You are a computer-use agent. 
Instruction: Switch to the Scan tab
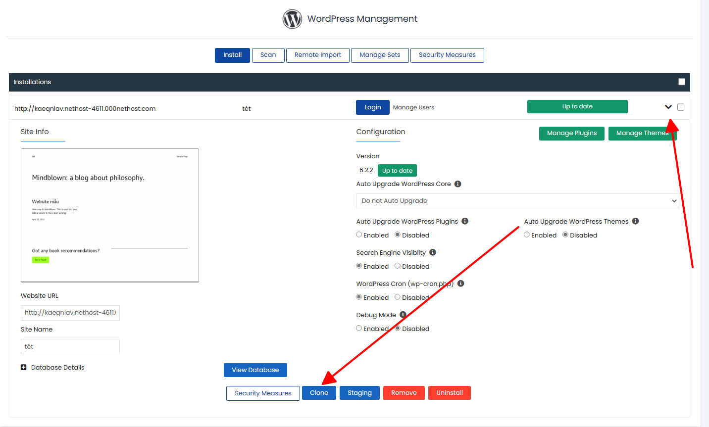[268, 55]
